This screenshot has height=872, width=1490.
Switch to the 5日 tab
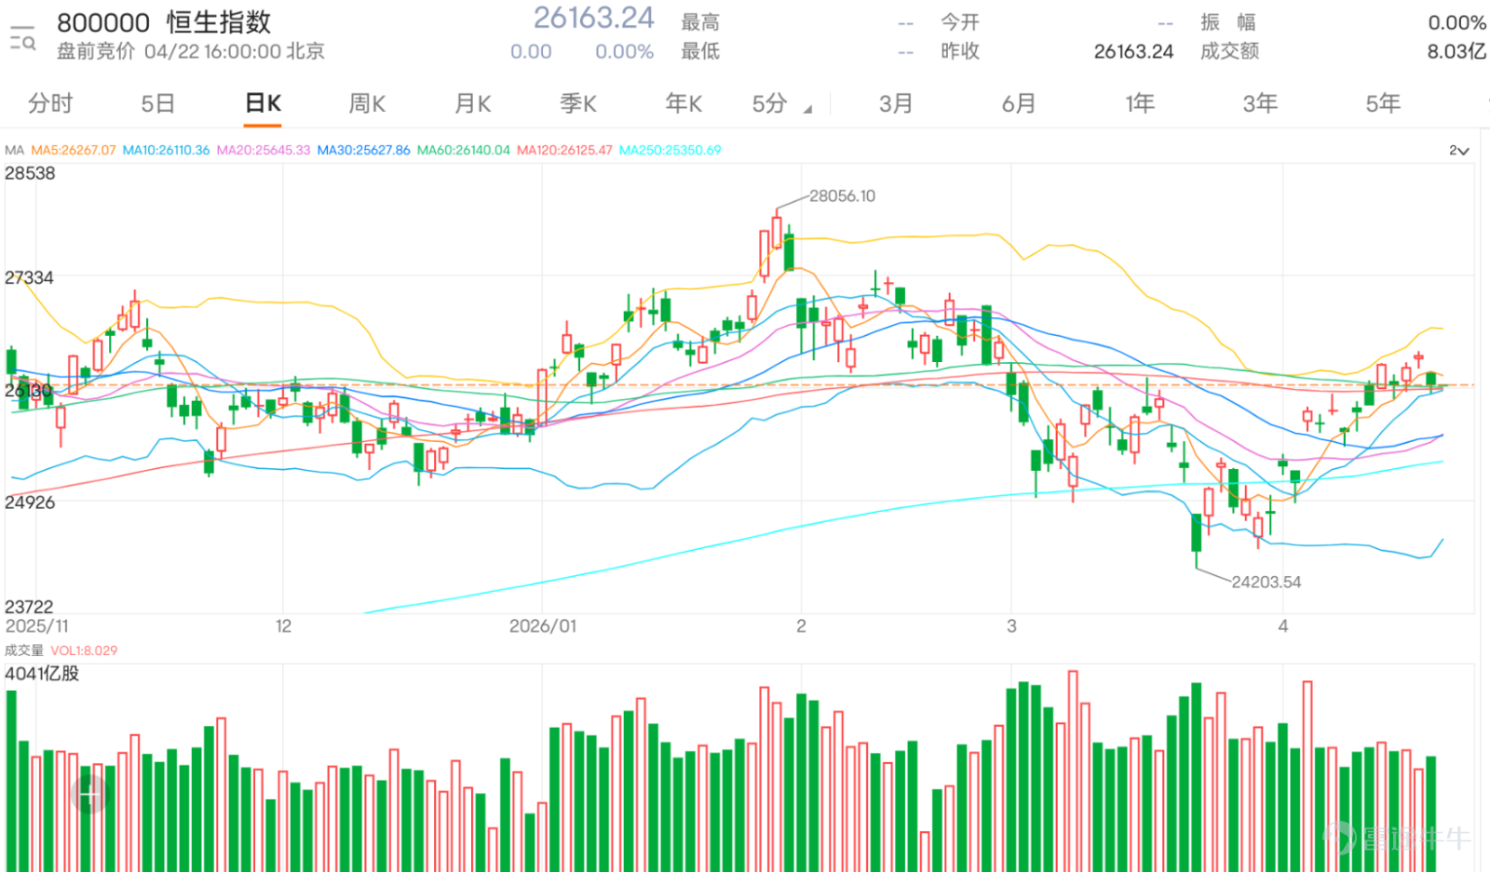157,103
